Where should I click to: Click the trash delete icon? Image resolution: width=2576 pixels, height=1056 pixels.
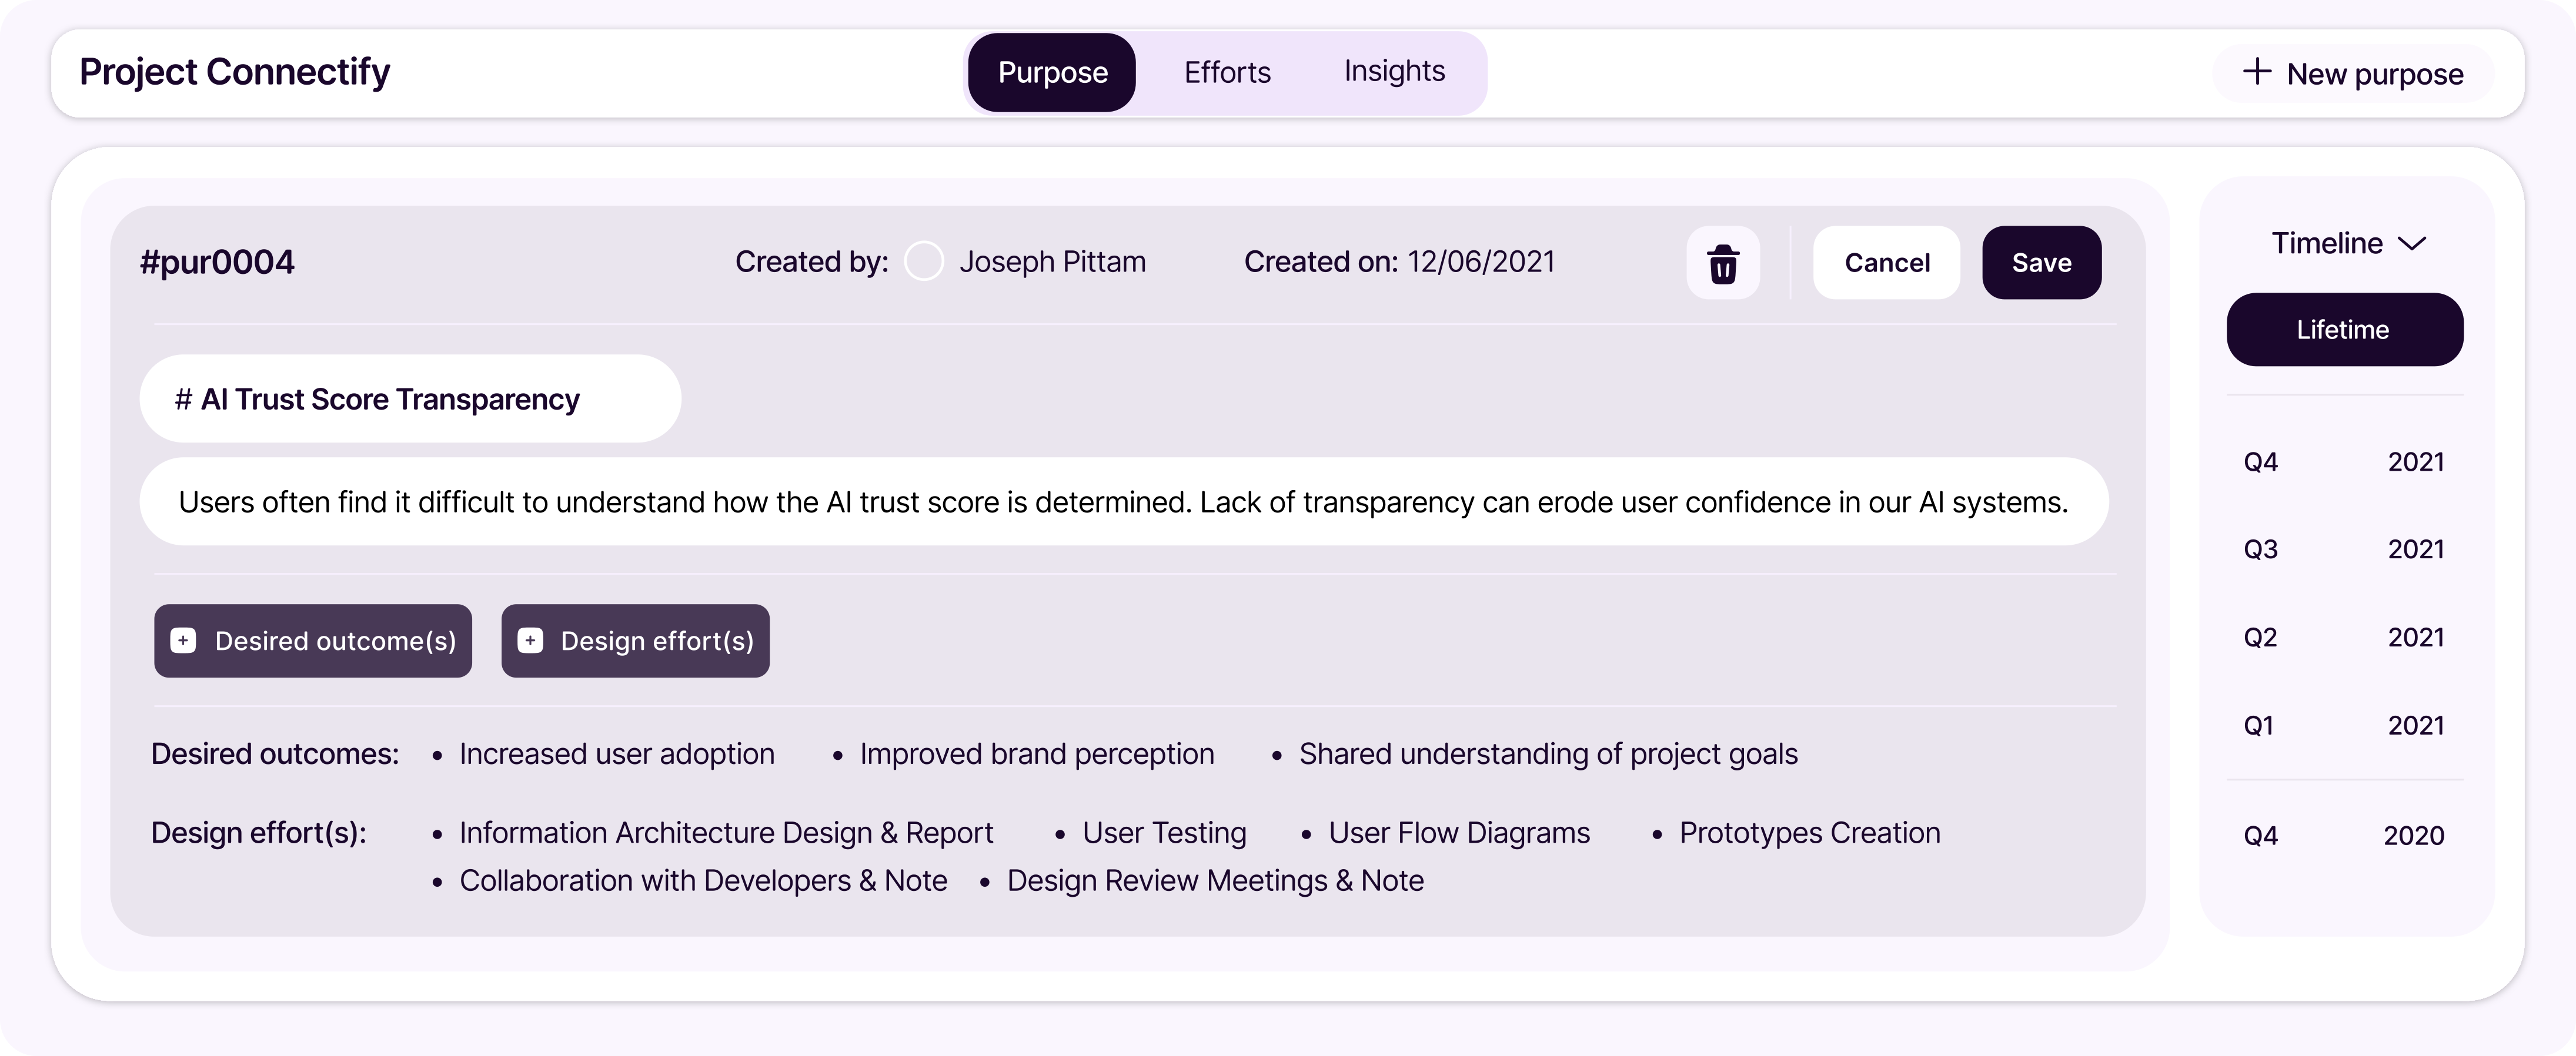[x=1722, y=263]
